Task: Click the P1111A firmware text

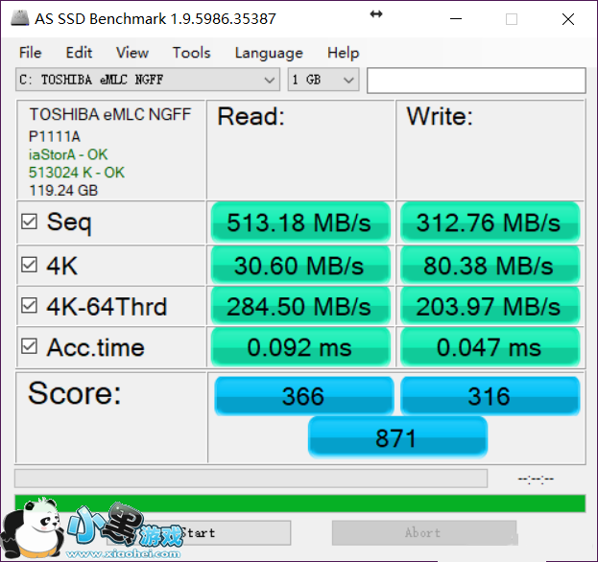Action: click(x=55, y=136)
